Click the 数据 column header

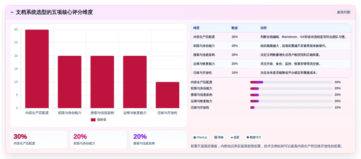point(235,28)
